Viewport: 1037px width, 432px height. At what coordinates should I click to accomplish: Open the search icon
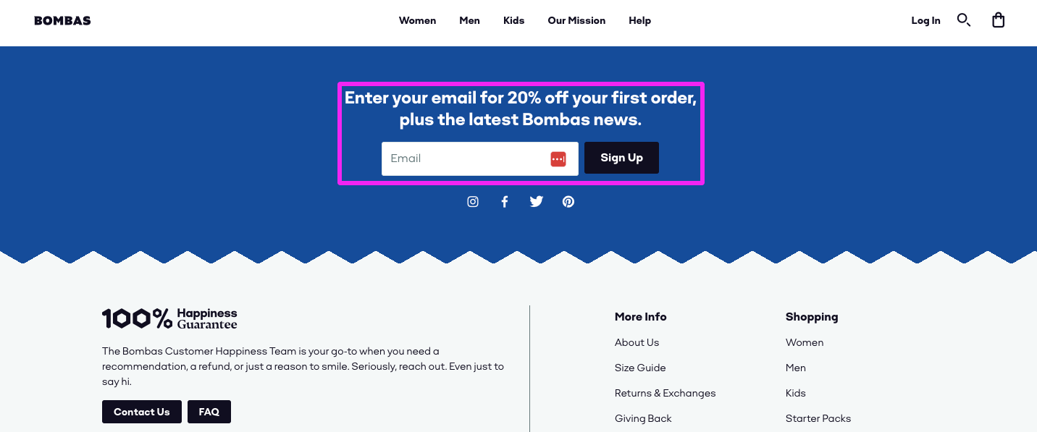pyautogui.click(x=964, y=20)
